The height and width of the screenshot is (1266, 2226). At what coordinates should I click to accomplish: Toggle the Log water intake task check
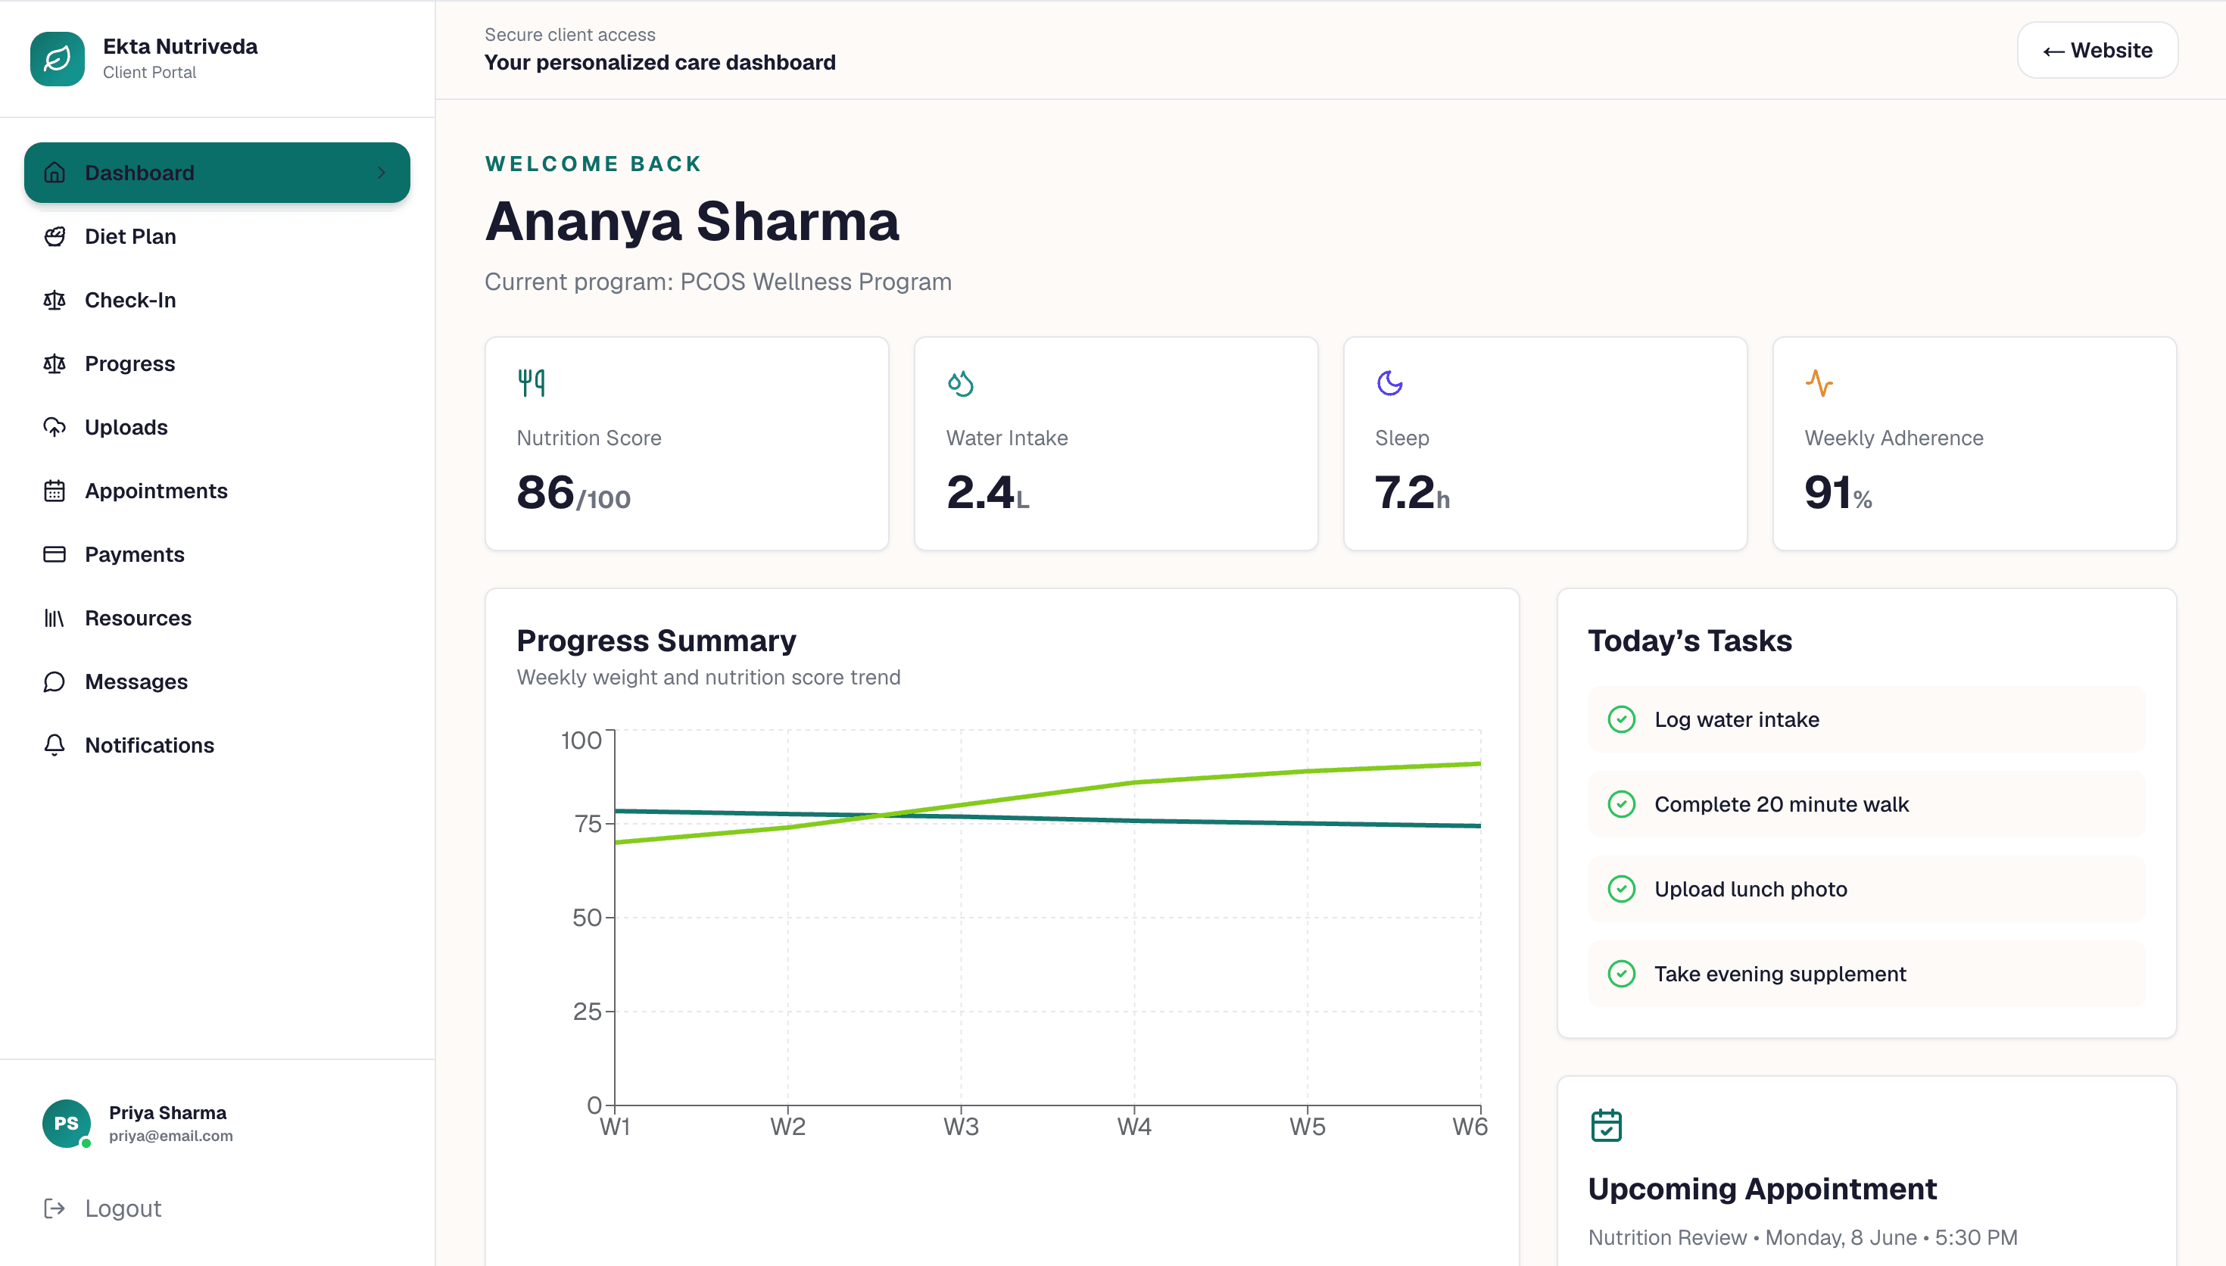[x=1621, y=719]
